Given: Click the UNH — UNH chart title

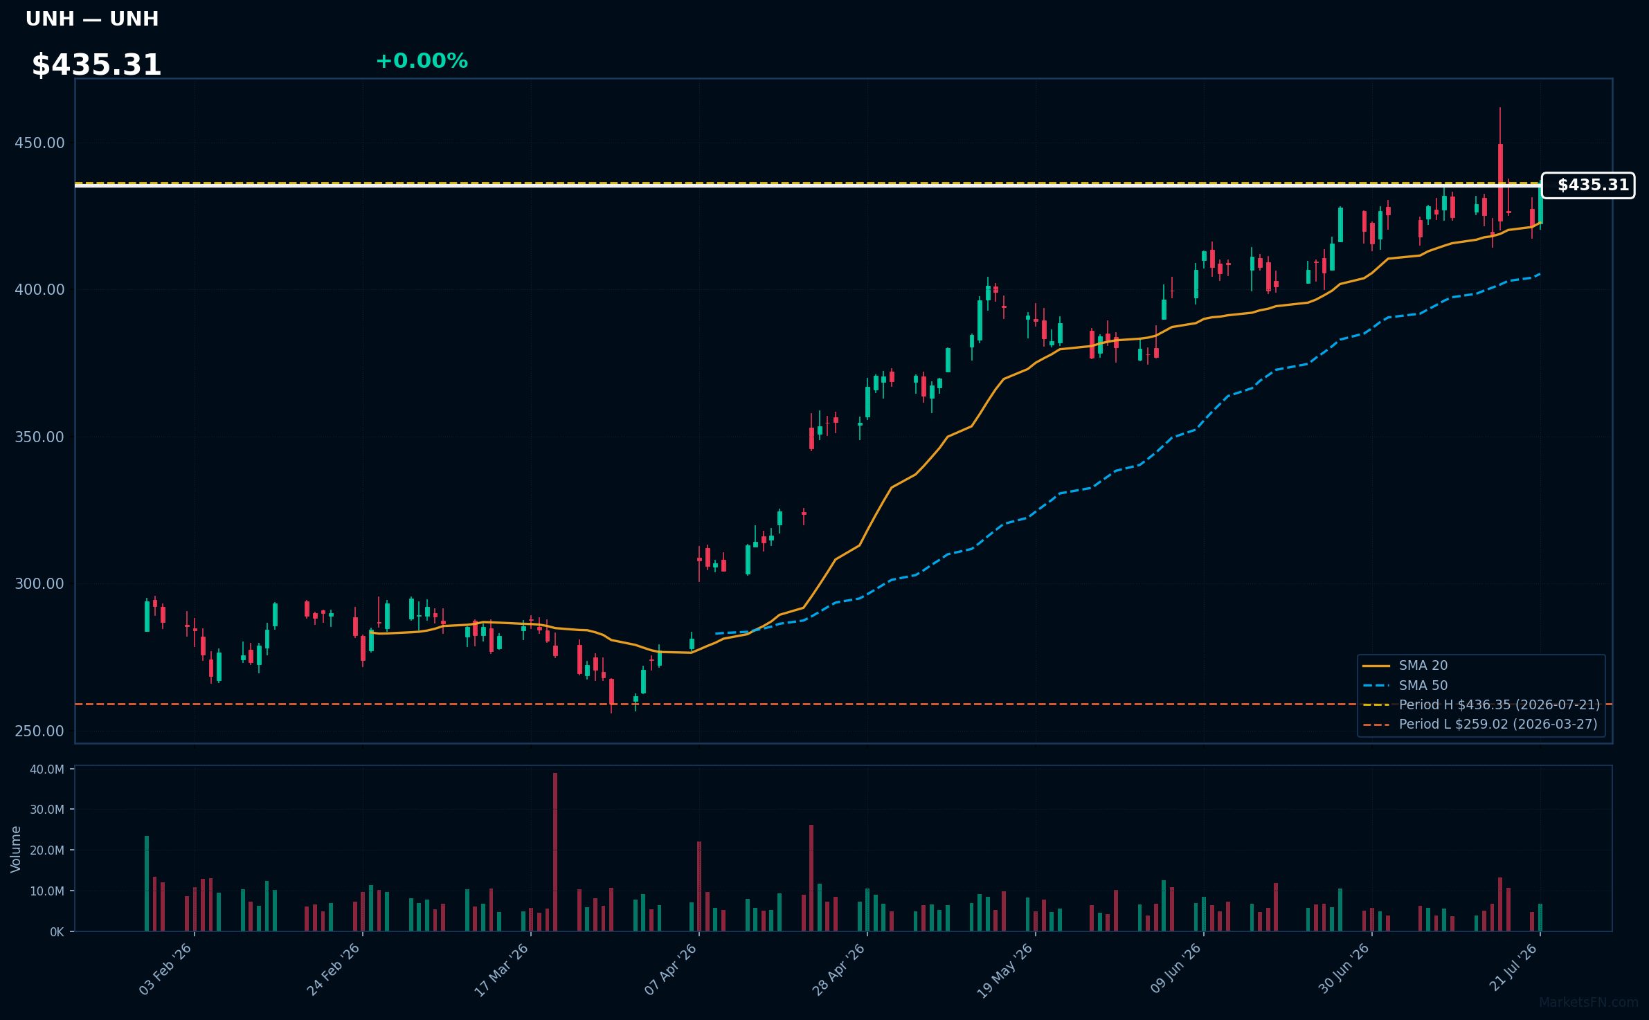Looking at the screenshot, I should click(x=92, y=19).
